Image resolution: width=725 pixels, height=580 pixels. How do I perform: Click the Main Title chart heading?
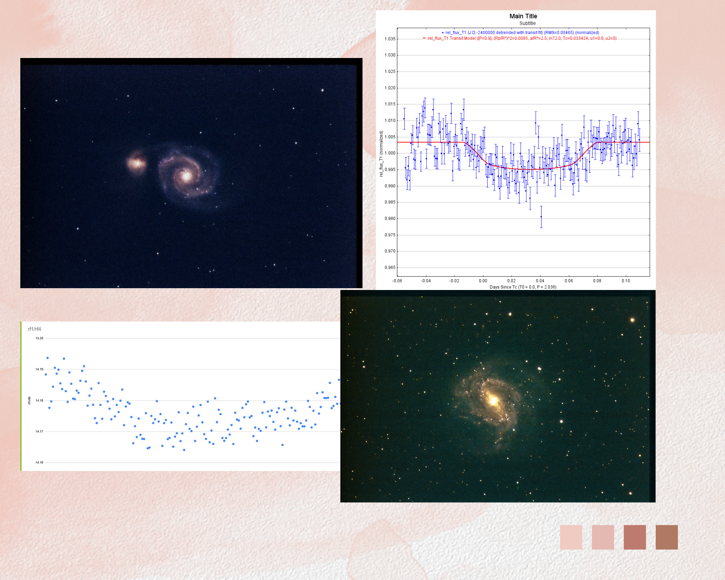pyautogui.click(x=523, y=16)
